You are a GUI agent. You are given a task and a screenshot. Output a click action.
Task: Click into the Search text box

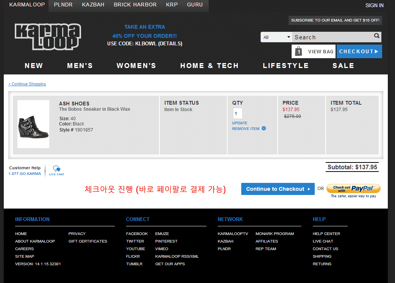tap(331, 37)
